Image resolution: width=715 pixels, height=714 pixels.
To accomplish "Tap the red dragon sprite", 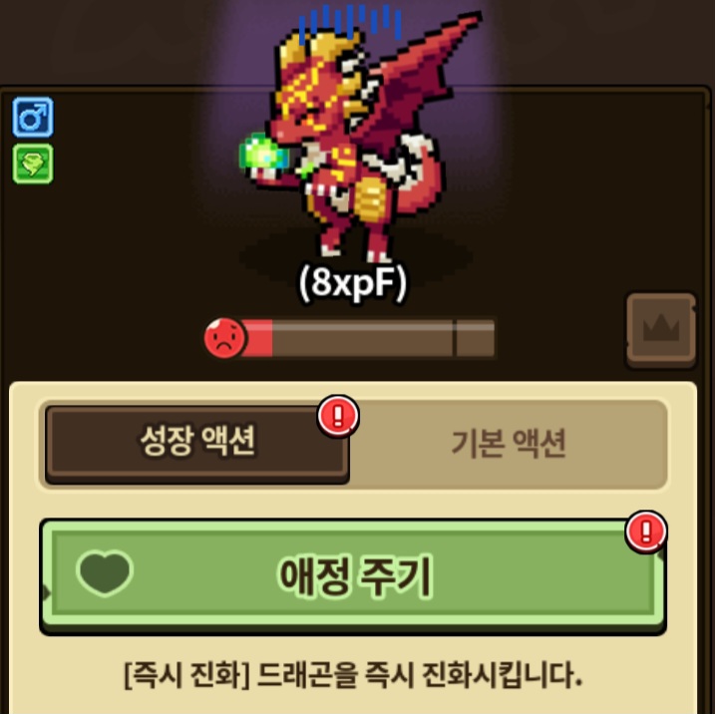I will pos(360,137).
